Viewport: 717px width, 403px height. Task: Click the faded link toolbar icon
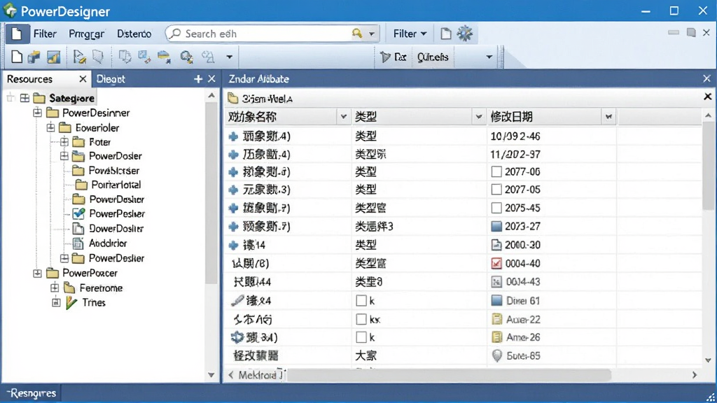point(207,57)
